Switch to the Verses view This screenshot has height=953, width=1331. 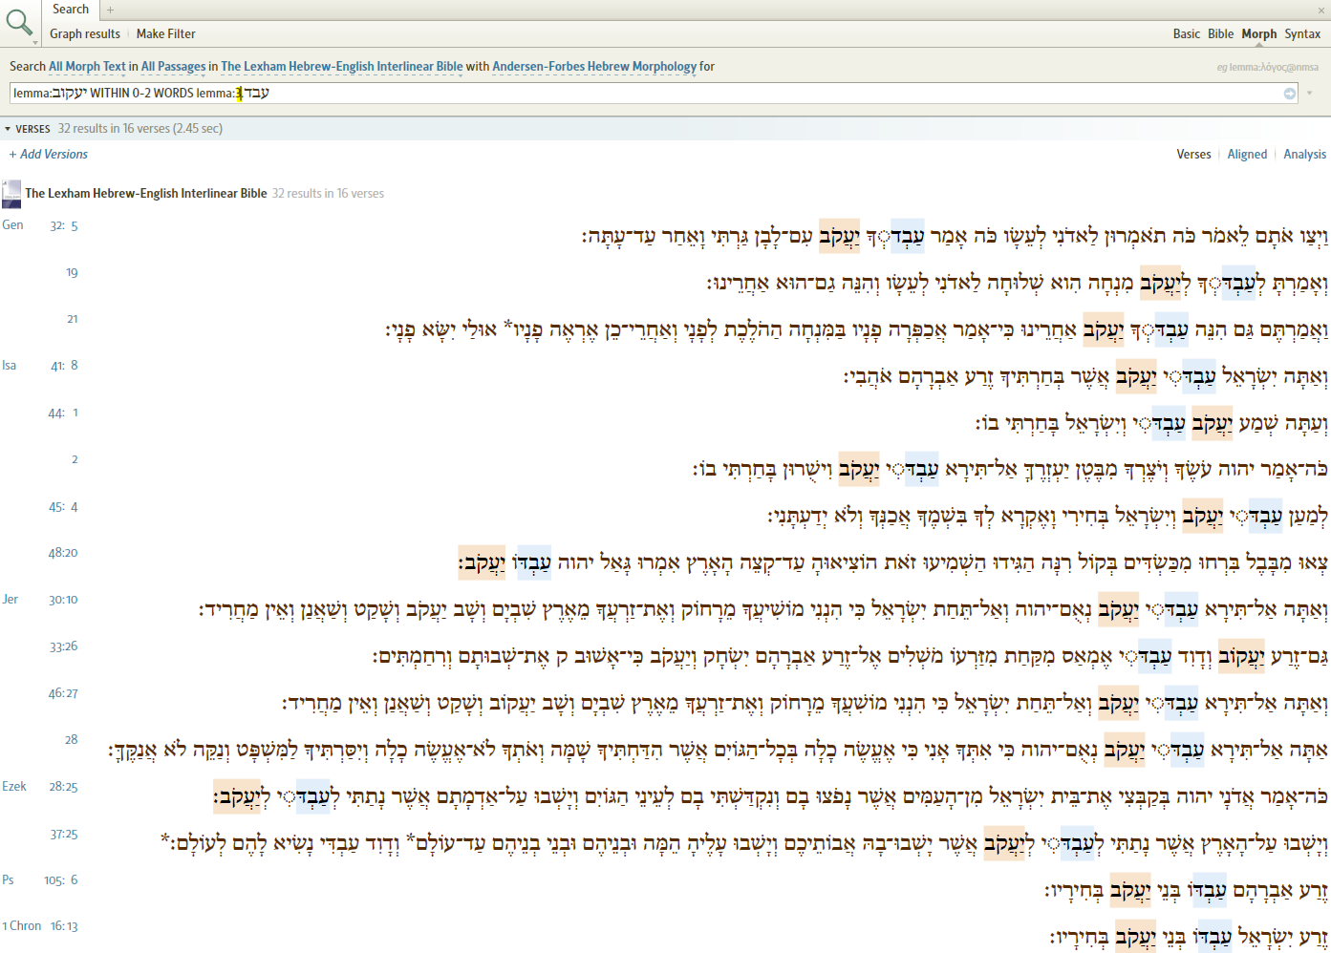click(1193, 154)
